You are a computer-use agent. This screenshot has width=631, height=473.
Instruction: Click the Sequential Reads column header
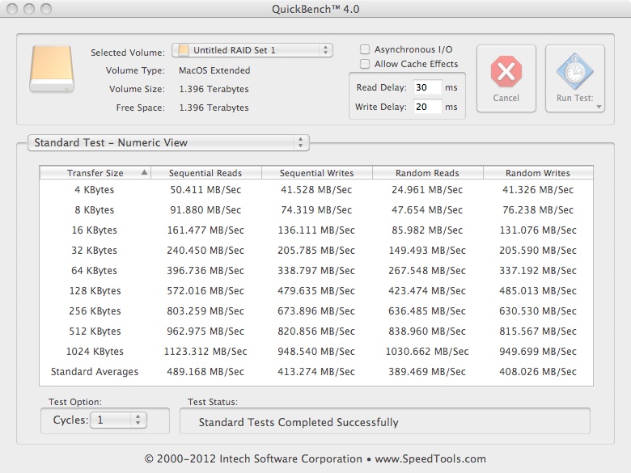[x=205, y=173]
